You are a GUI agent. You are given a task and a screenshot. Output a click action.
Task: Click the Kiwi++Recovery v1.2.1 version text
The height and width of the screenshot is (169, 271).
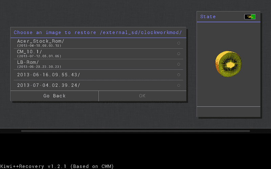click(57, 166)
